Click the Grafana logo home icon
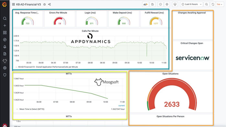Image resolution: width=226 pixels, height=127 pixels. pyautogui.click(x=5, y=5)
